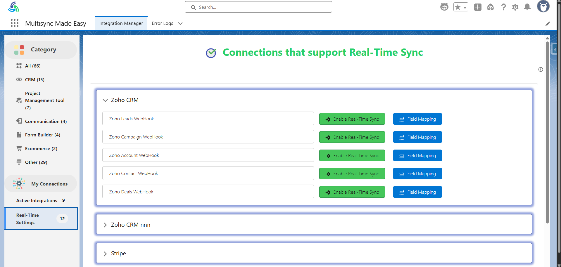Click the info icon below the heading
Image resolution: width=561 pixels, height=267 pixels.
pos(541,70)
